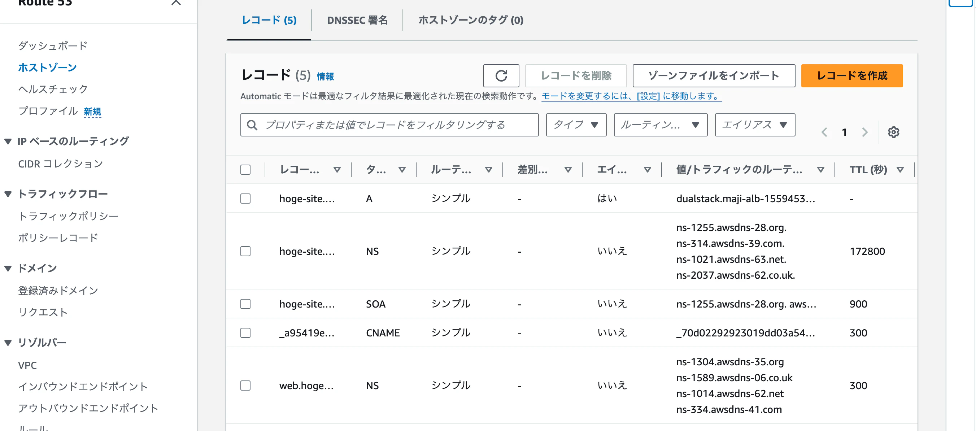Screen dimensions: 976x431
Task: Click the ns-2037.awsdns-62.co.uk. value line
Action: click(735, 275)
